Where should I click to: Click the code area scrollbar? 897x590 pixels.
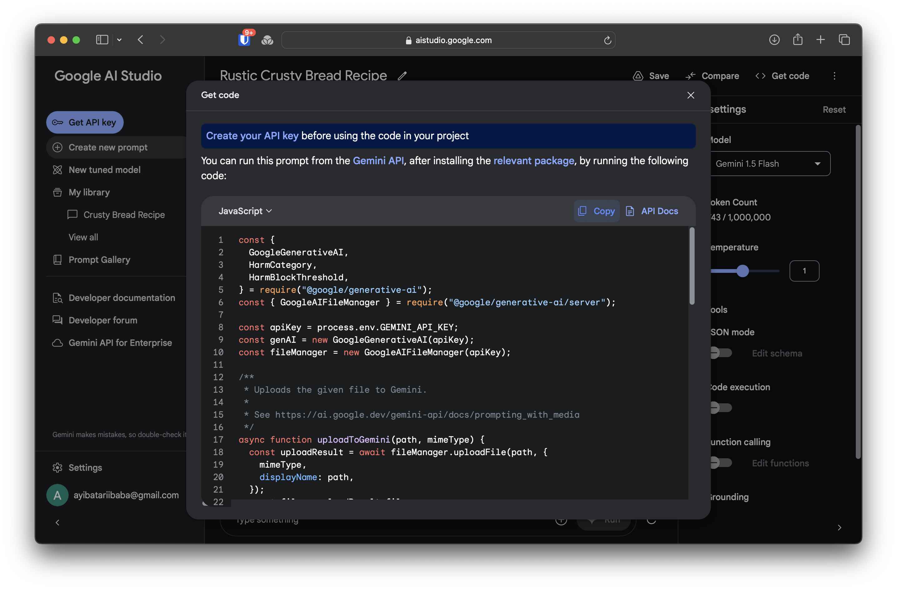(x=691, y=266)
